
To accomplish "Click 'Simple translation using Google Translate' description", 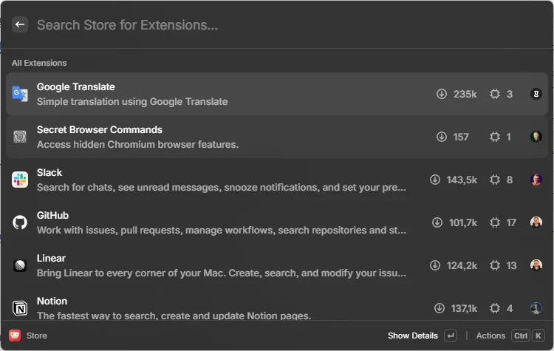I will (132, 102).
